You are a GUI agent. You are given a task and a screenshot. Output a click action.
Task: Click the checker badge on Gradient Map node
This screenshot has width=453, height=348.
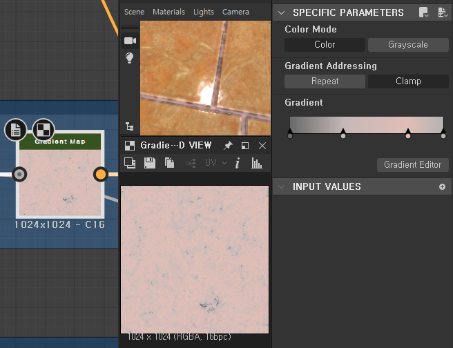point(44,130)
